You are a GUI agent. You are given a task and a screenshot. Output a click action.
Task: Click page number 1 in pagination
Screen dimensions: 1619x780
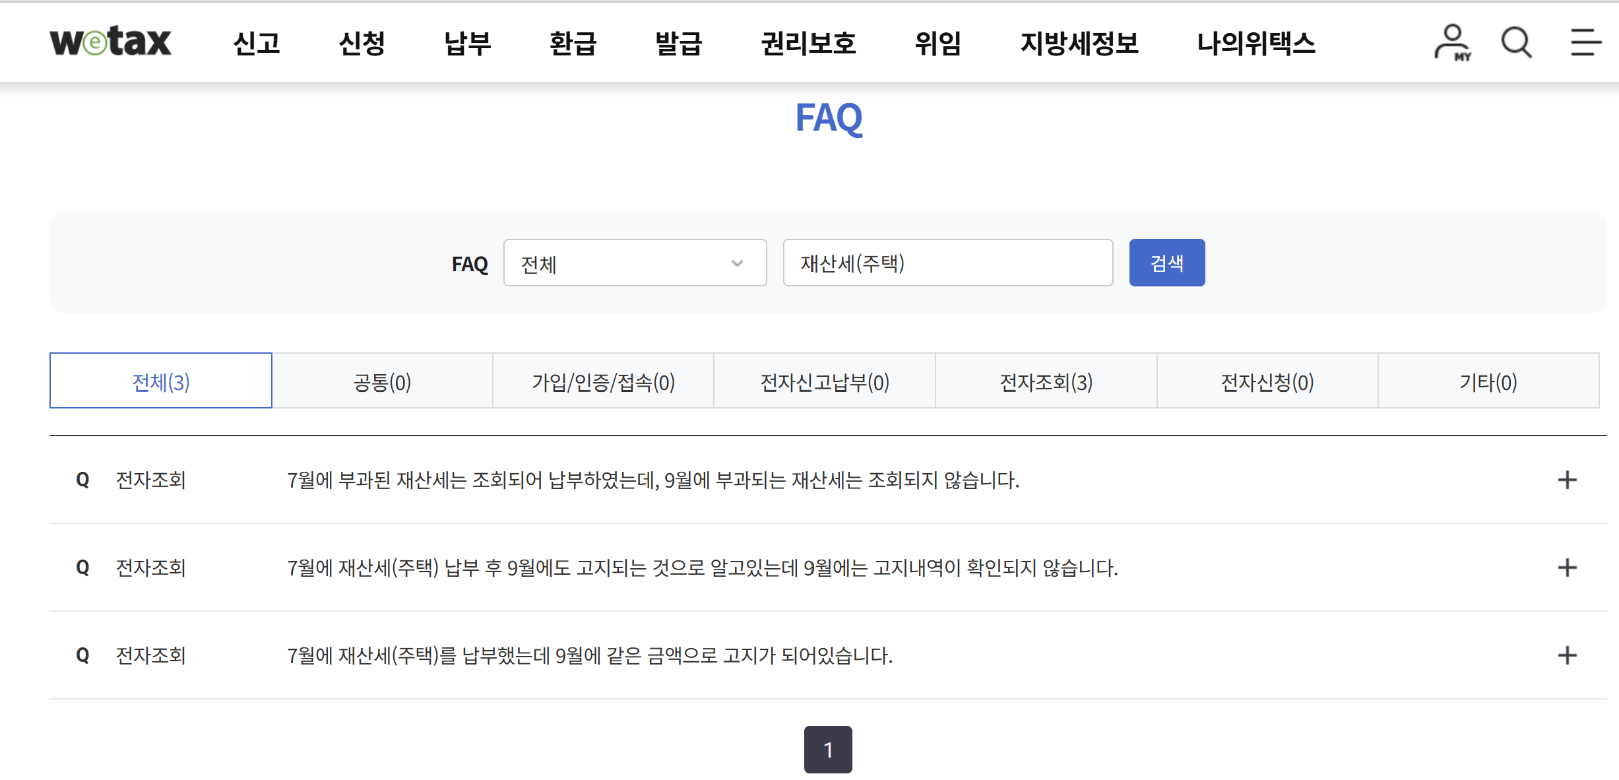click(828, 750)
